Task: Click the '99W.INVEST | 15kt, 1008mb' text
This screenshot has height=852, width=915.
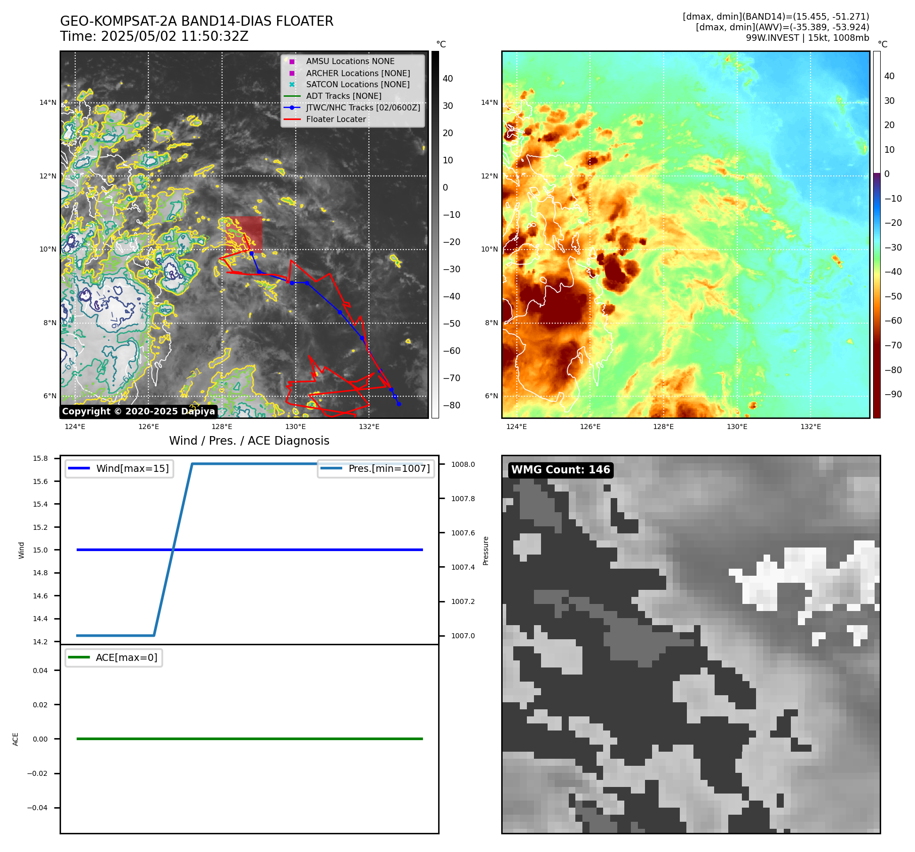Action: (x=808, y=38)
